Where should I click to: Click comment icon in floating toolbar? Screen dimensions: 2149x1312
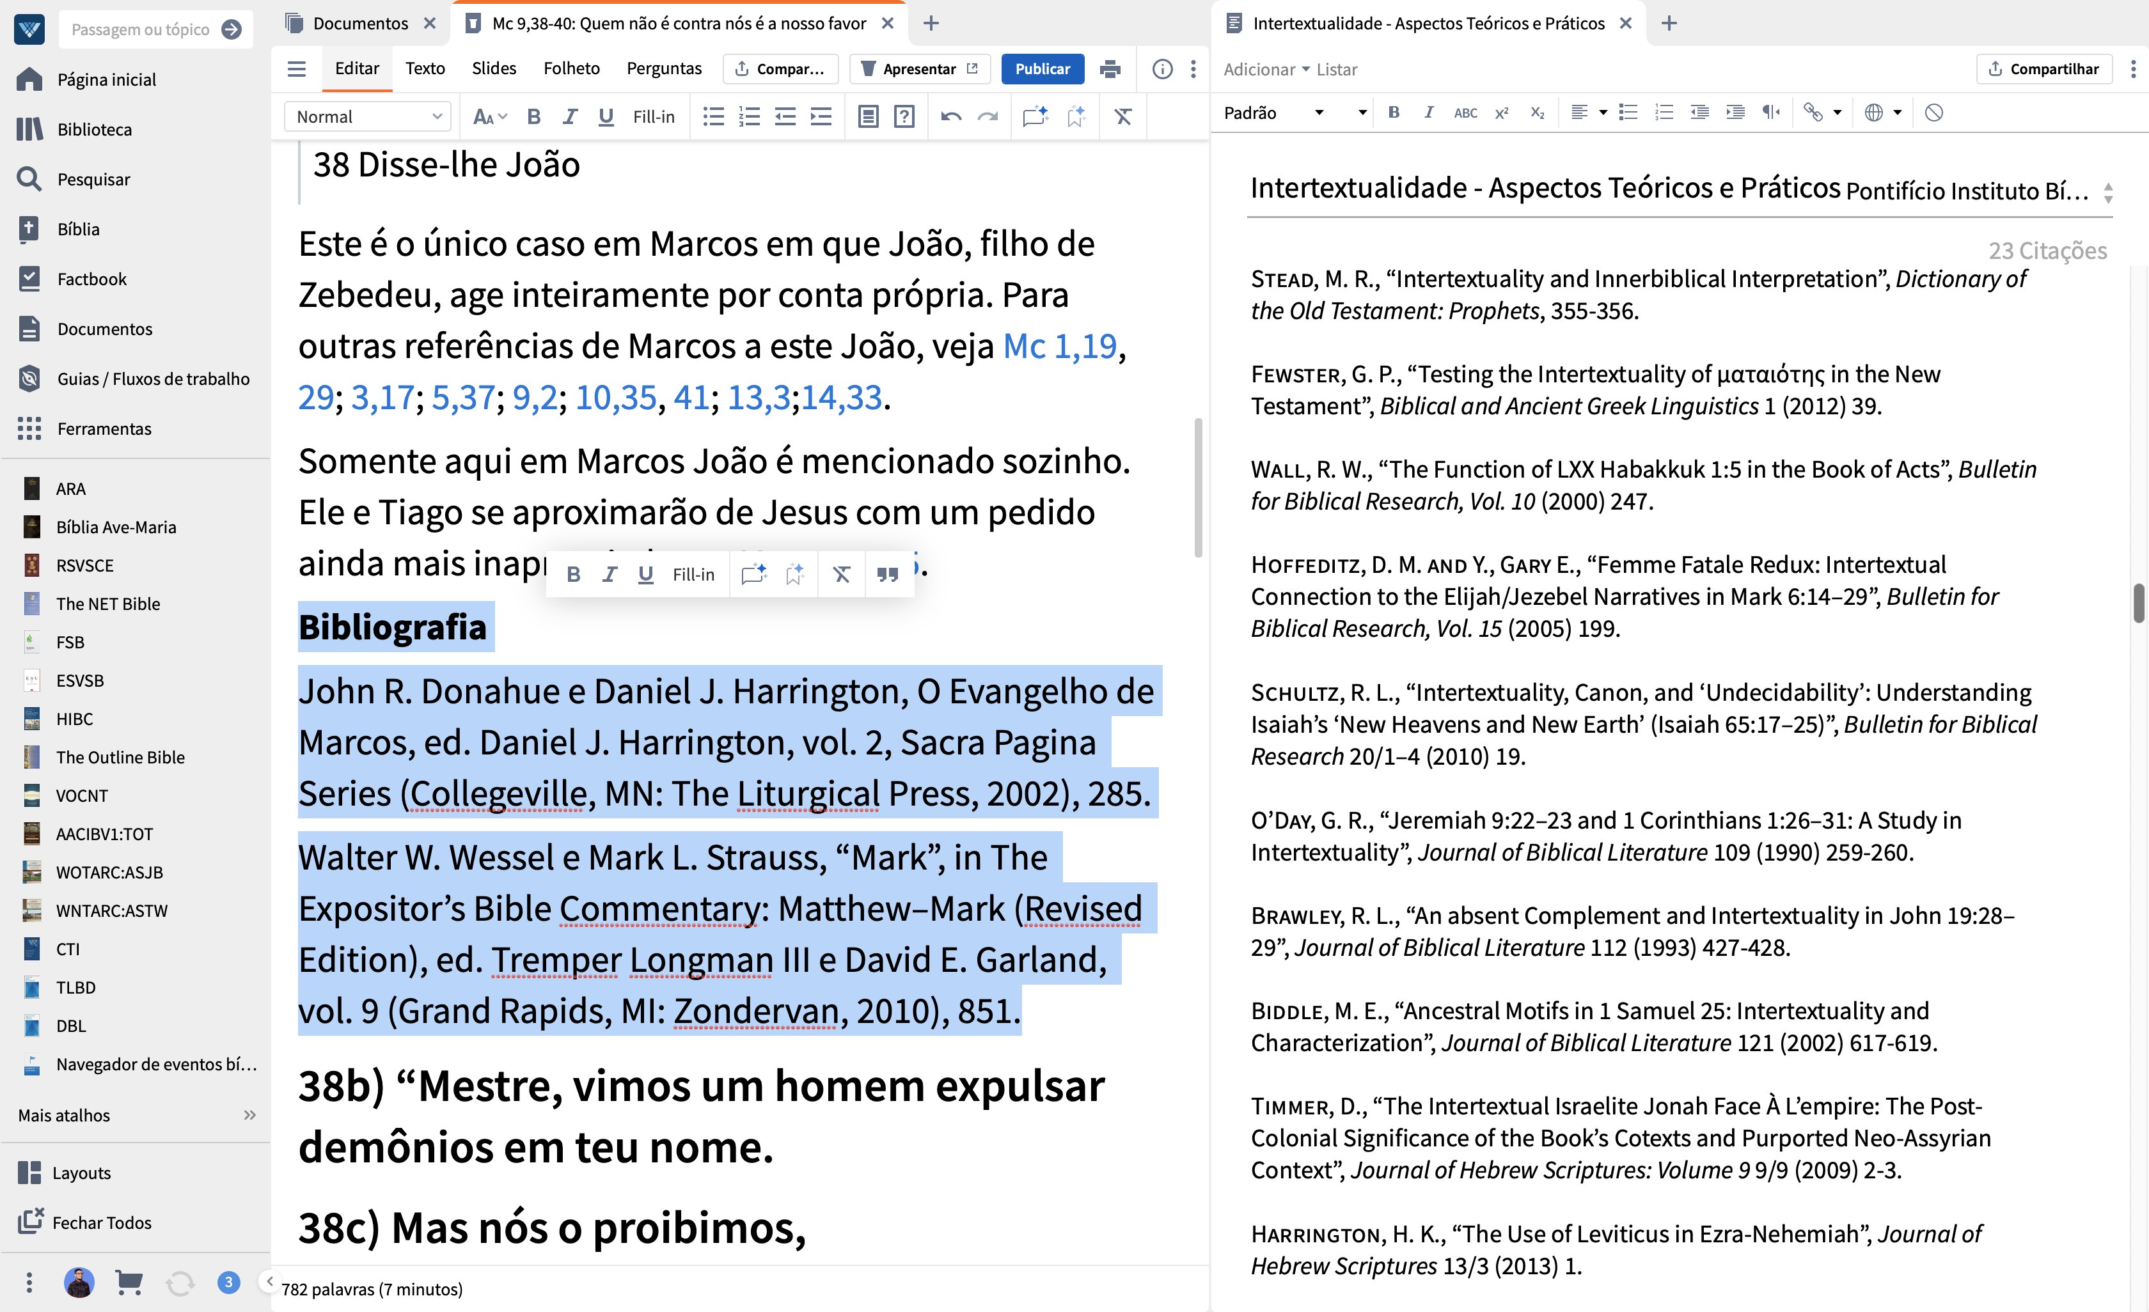[x=753, y=574]
